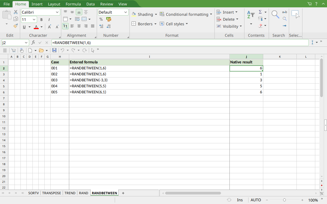The height and width of the screenshot is (204, 327).
Task: Add a new sheet with plus button
Action: (x=123, y=193)
